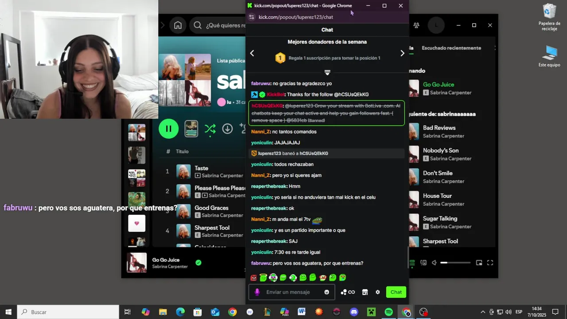Image resolution: width=567 pixels, height=319 pixels.
Task: Enter Spotify fullscreen mode
Action: (490, 263)
